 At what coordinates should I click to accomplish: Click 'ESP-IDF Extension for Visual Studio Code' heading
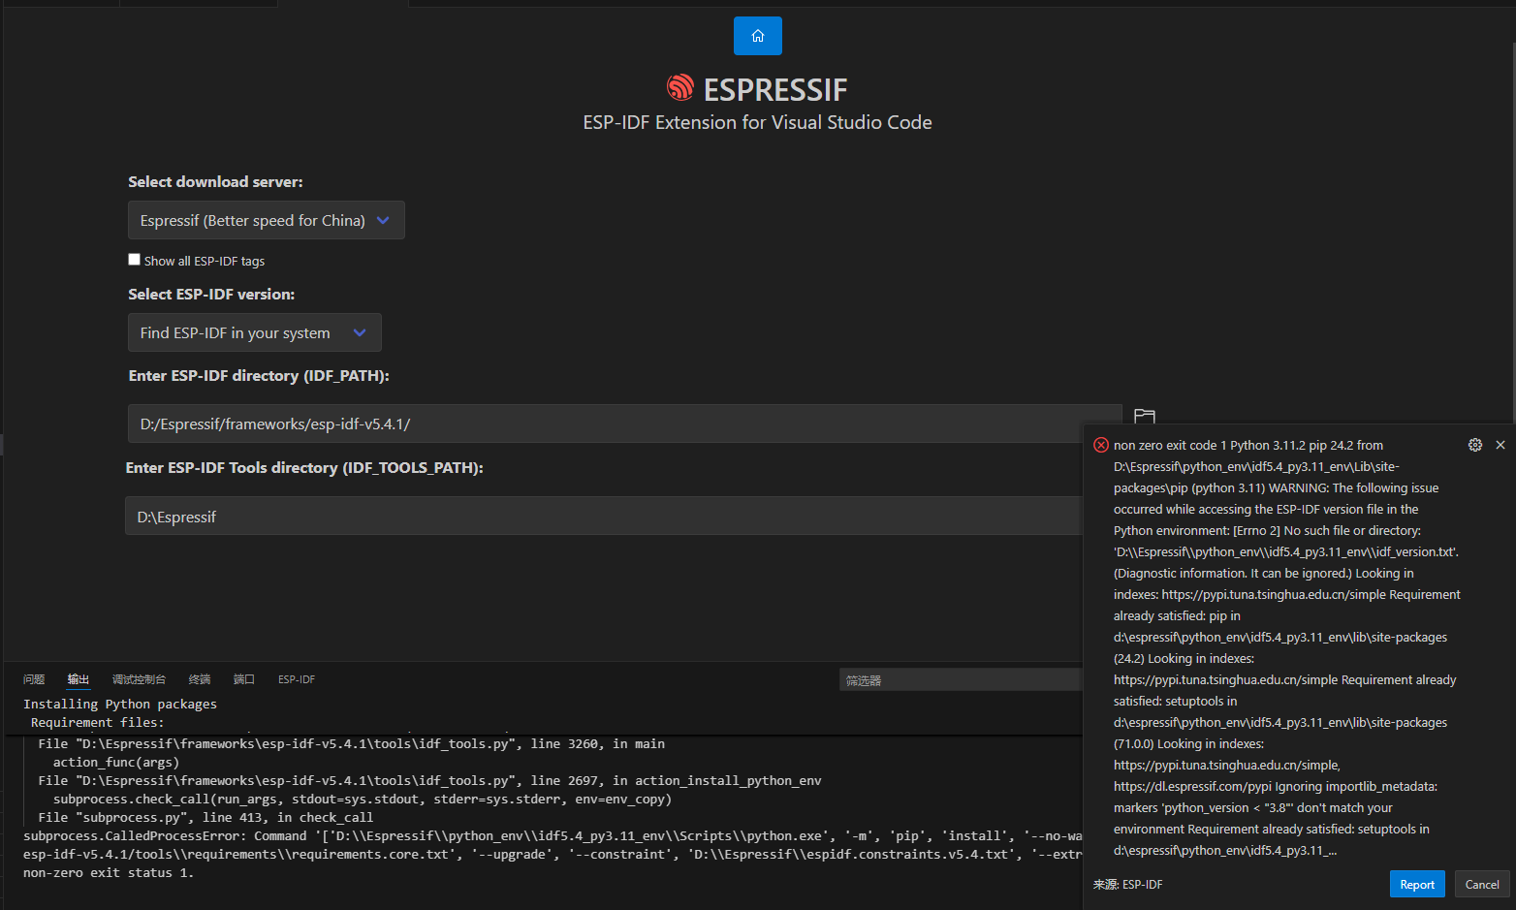point(757,122)
